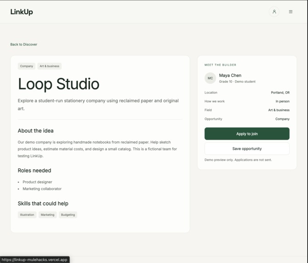
Task: Open the user profile icon
Action: 274,12
